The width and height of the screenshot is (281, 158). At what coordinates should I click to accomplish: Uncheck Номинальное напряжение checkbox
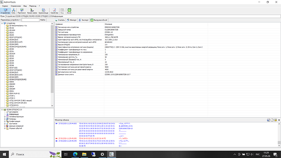(56, 55)
